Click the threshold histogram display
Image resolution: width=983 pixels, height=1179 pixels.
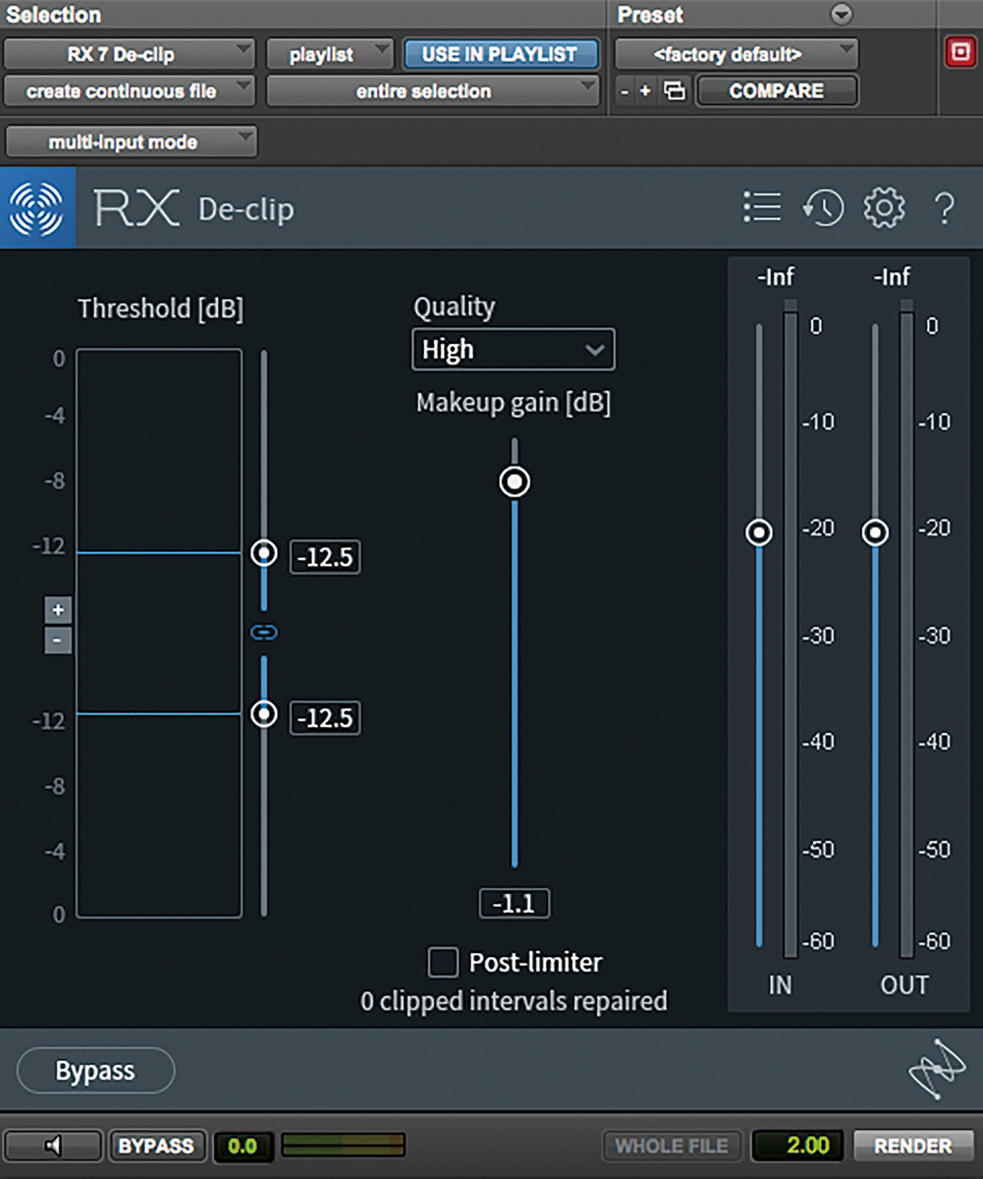[159, 633]
